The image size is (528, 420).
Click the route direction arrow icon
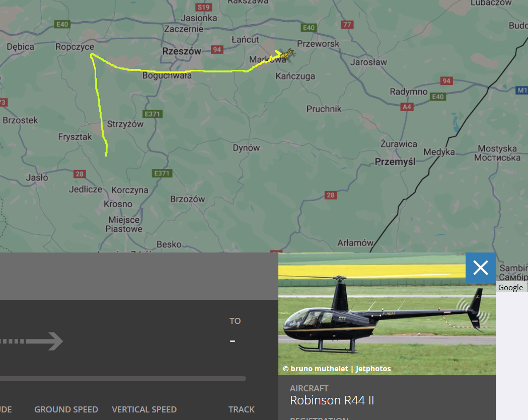click(x=31, y=341)
